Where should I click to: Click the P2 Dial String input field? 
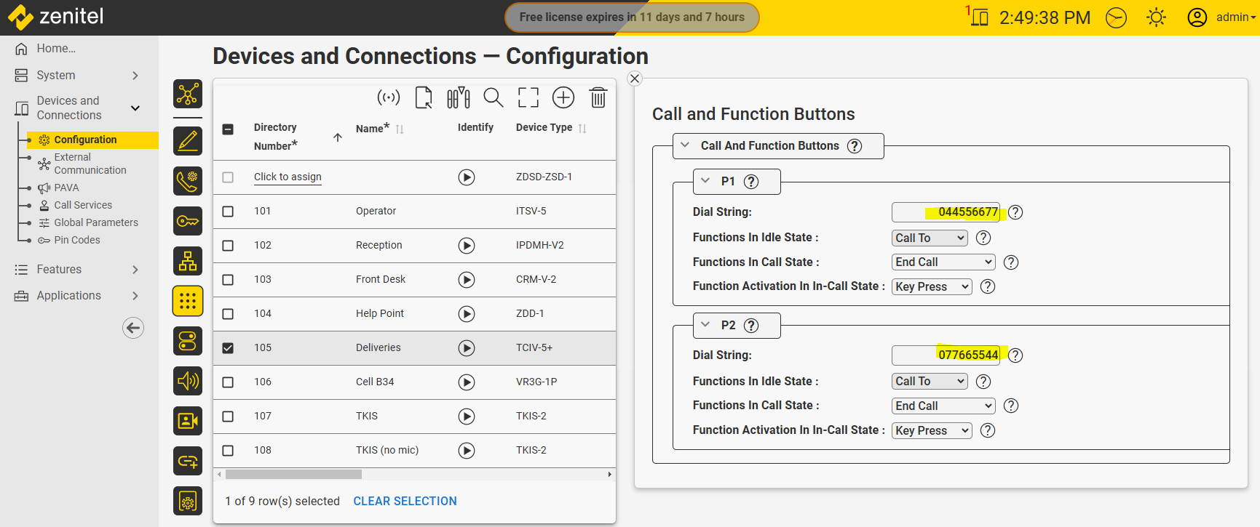945,355
